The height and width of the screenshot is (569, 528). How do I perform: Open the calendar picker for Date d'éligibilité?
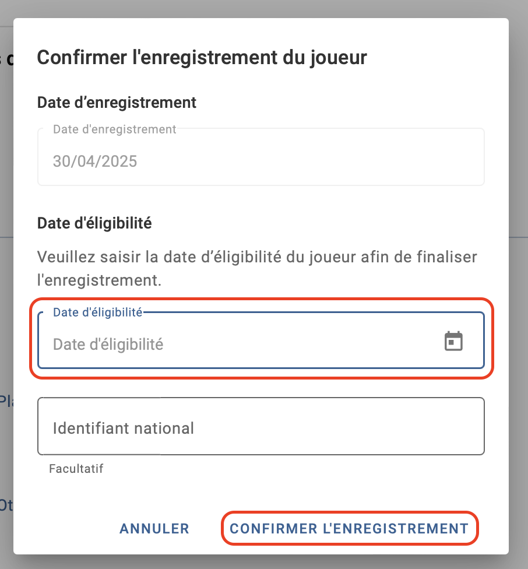pos(453,341)
